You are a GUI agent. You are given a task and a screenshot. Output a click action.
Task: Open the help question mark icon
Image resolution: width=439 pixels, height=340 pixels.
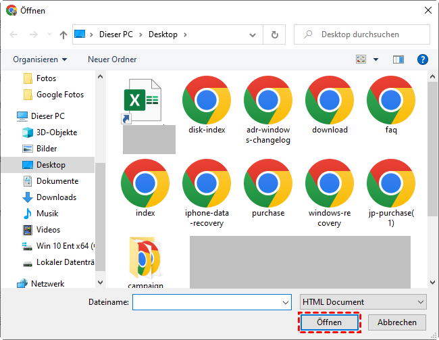(423, 59)
